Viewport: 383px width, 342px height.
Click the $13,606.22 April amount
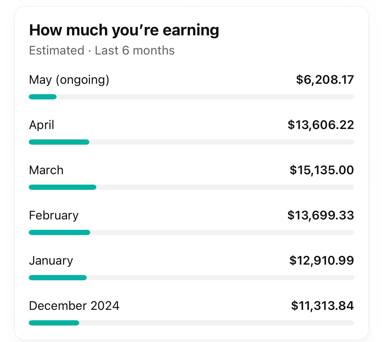point(321,125)
